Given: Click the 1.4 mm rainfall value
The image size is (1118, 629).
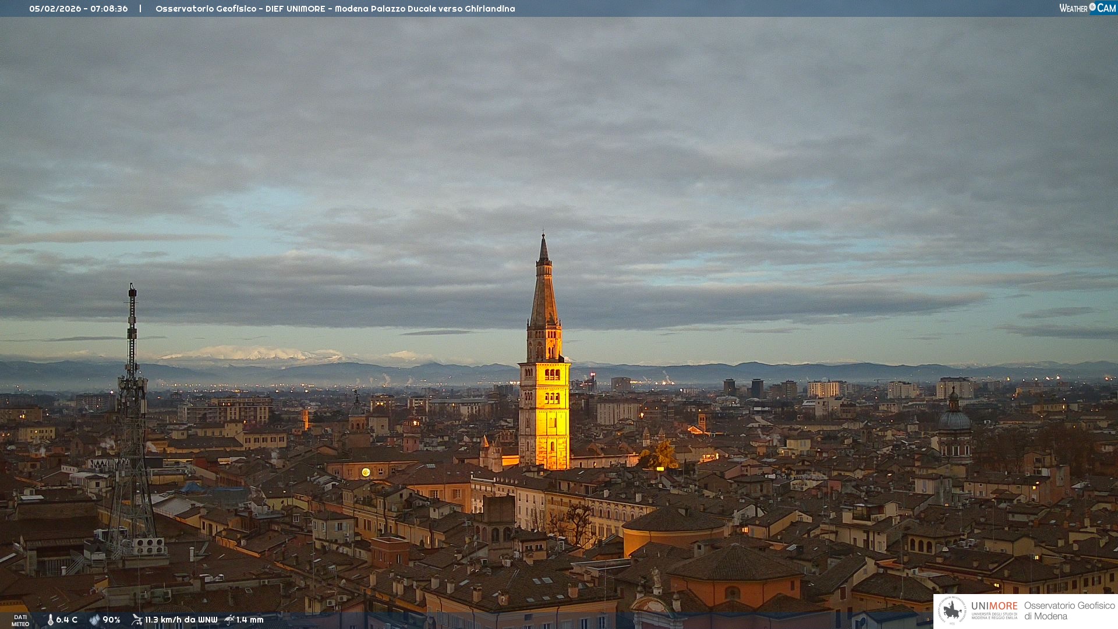Looking at the screenshot, I should [x=250, y=620].
